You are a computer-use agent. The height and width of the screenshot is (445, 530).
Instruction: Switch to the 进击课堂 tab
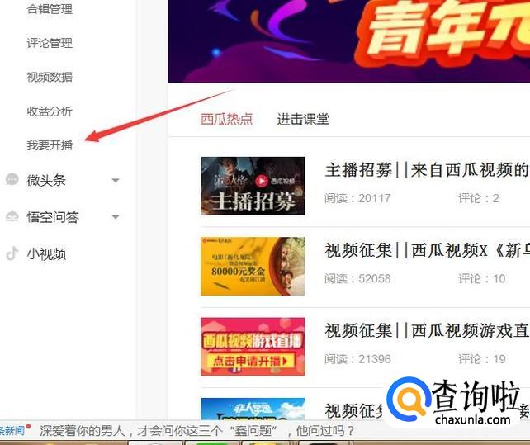(303, 119)
